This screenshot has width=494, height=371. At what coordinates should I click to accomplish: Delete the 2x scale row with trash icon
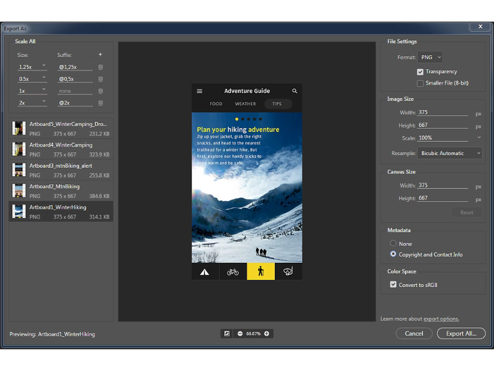100,103
